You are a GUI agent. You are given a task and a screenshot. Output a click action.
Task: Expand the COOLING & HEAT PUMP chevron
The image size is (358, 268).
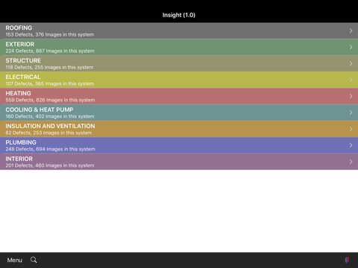click(351, 112)
